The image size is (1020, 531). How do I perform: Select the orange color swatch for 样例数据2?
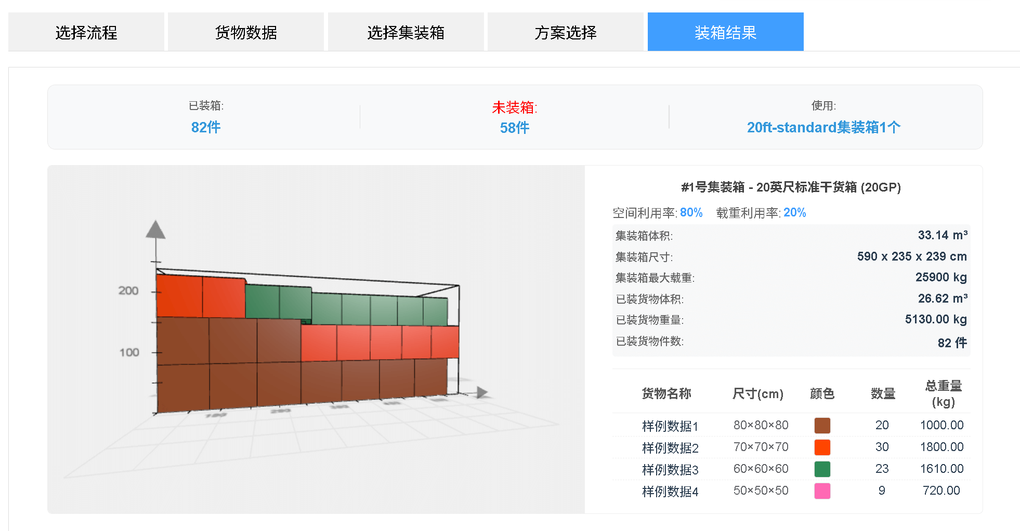point(822,447)
